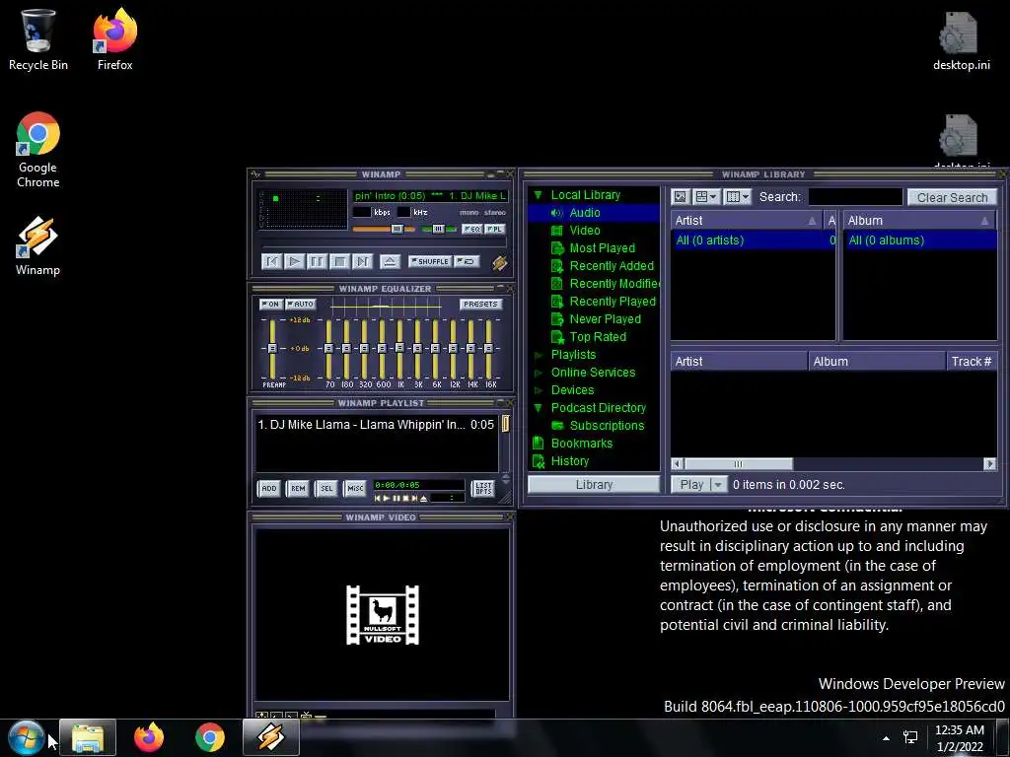Click the Play button in Winamp Library
The image size is (1010, 757).
tap(691, 485)
